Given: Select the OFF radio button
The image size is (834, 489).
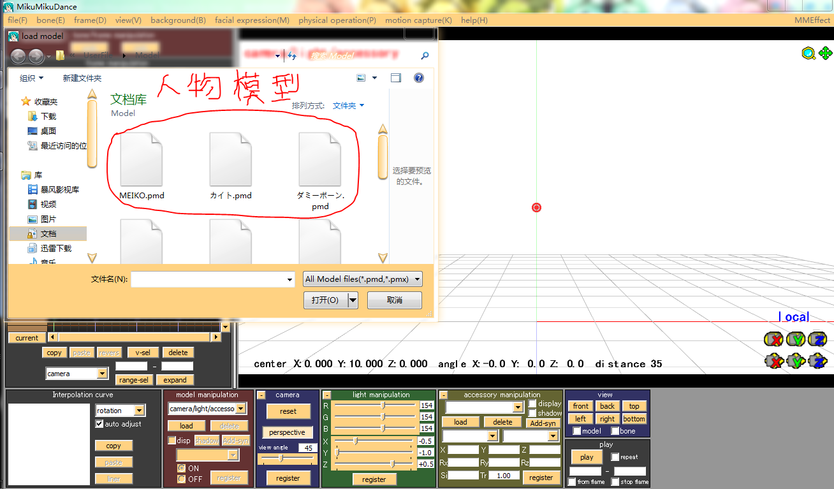Looking at the screenshot, I should 182,479.
